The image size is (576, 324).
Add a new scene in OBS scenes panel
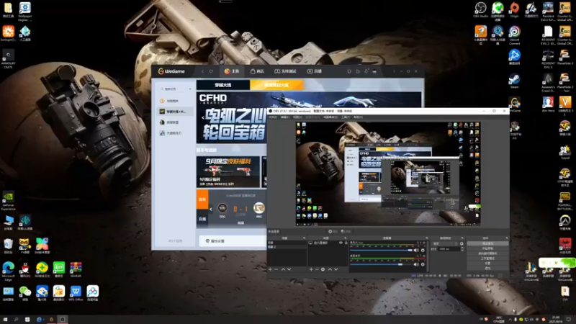pos(271,269)
